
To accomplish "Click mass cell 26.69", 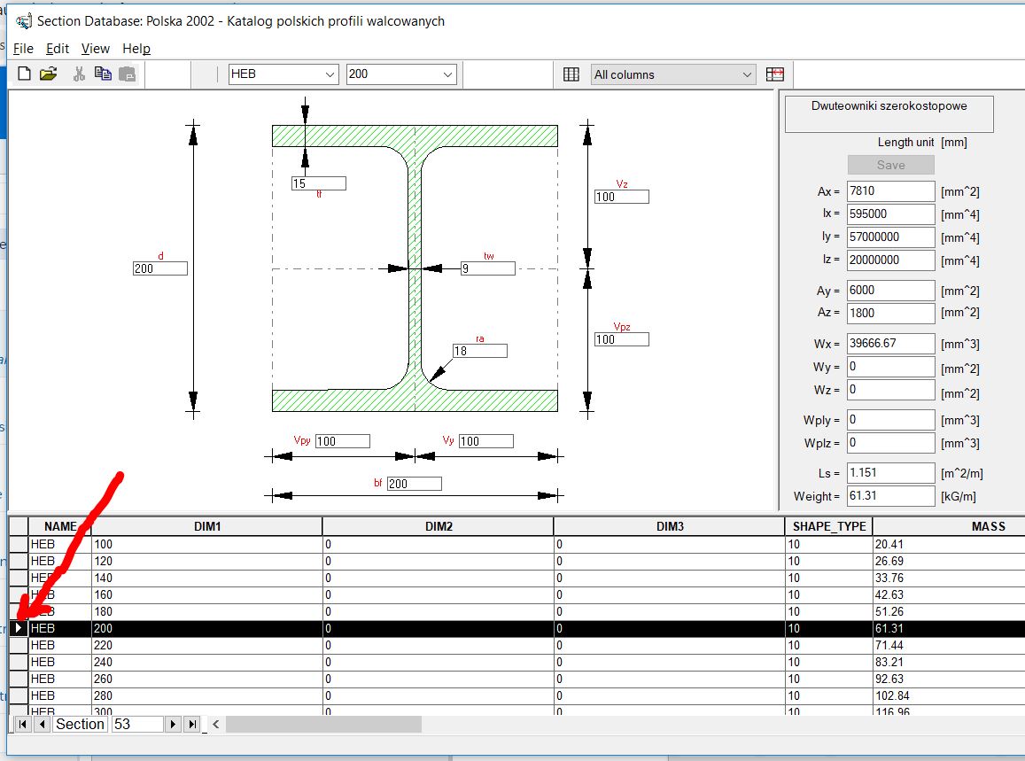I will coord(949,561).
